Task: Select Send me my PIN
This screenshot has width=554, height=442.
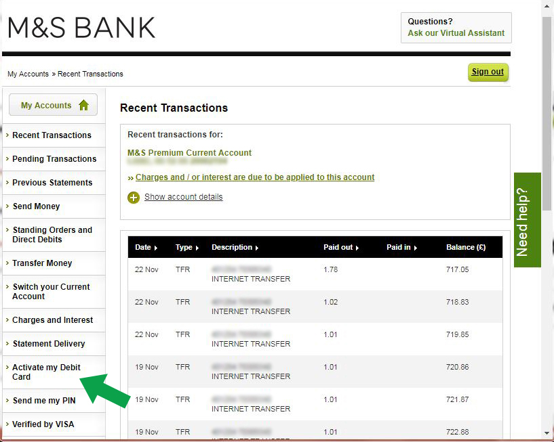Action: (44, 401)
